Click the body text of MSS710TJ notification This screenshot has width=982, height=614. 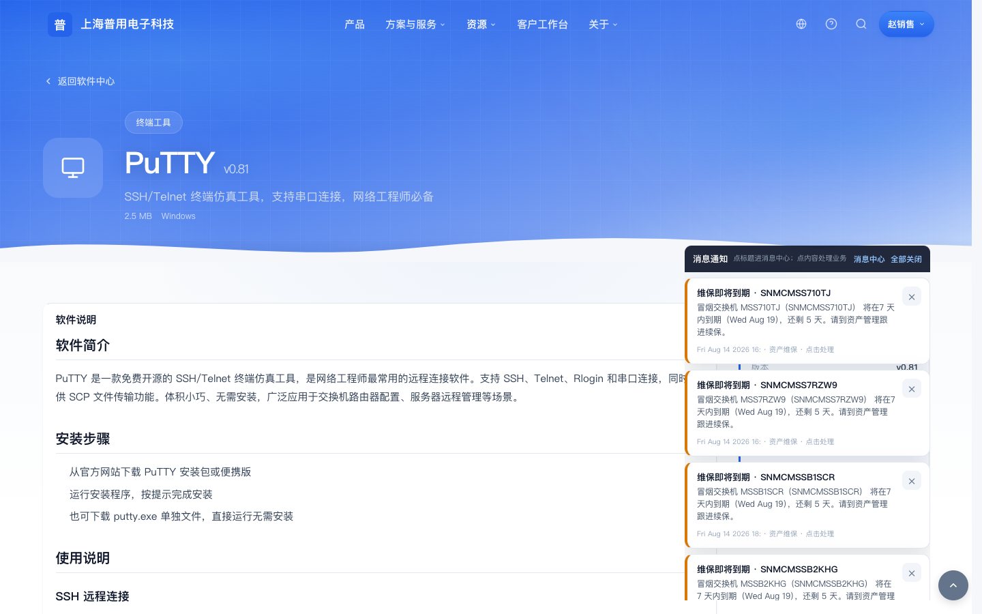pyautogui.click(x=796, y=320)
